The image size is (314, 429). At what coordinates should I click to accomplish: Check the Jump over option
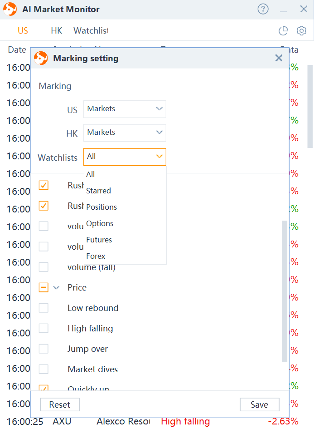[43, 349]
